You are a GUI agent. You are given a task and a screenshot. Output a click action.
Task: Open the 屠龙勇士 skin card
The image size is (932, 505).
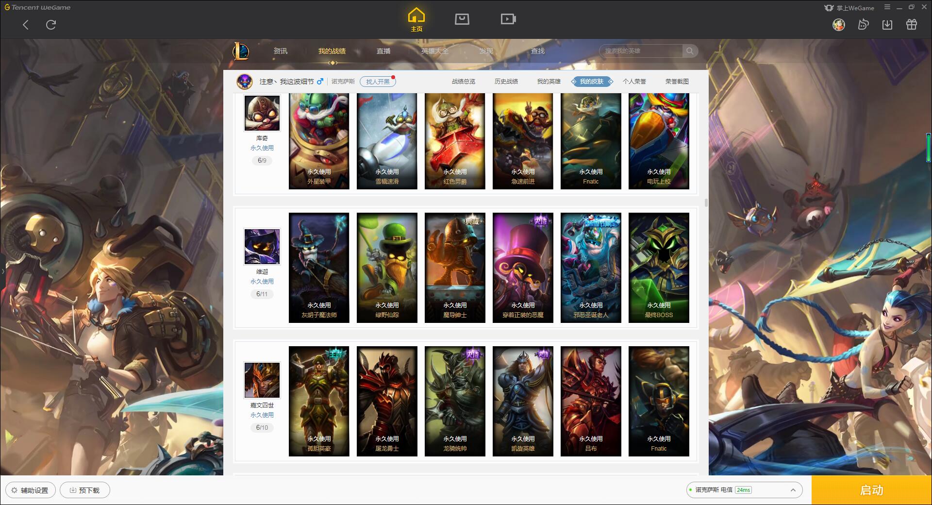[387, 401]
